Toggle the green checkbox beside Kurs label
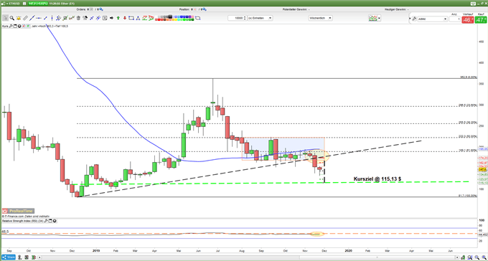Screen dimensions: 488x261 pyautogui.click(x=28, y=26)
